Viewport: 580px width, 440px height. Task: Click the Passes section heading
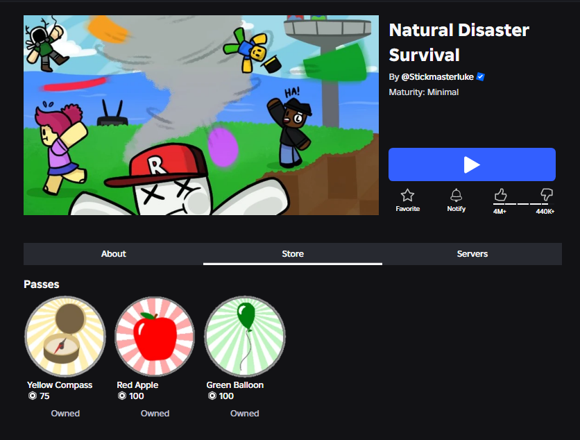point(42,285)
